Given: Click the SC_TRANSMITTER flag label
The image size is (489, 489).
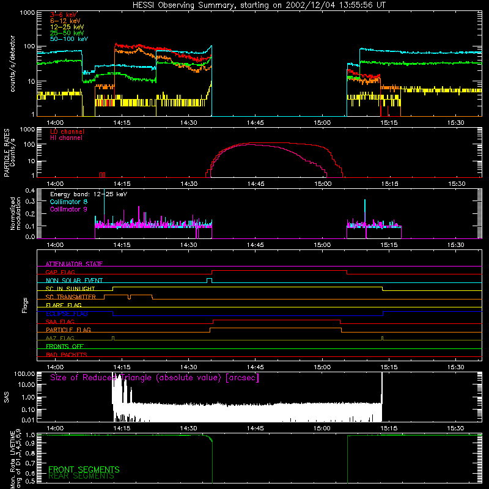Looking at the screenshot, I should 71,297.
